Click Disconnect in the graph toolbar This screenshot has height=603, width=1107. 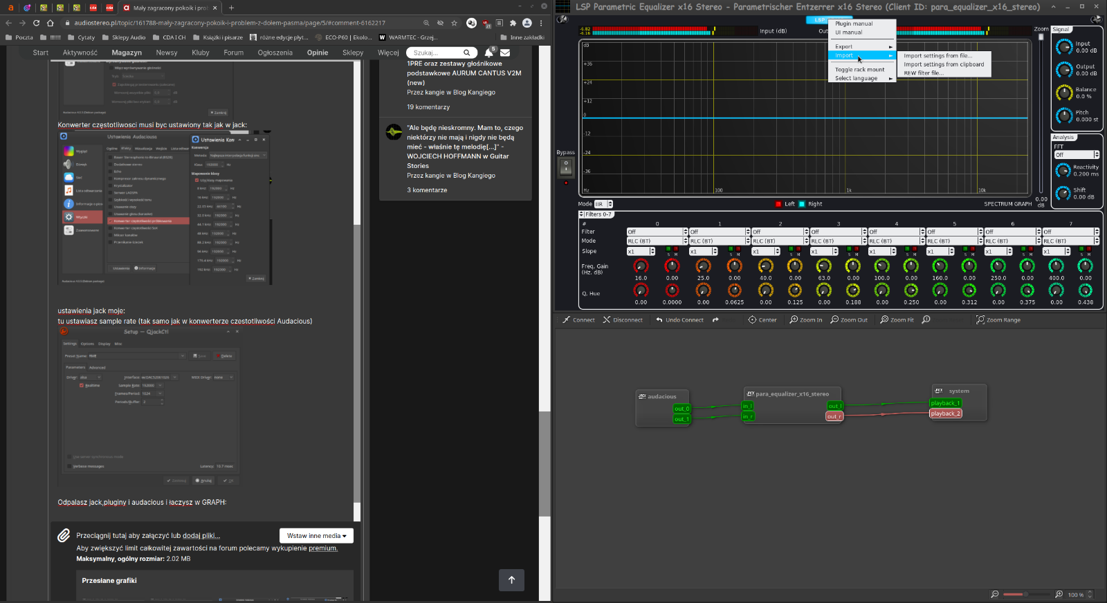623,319
